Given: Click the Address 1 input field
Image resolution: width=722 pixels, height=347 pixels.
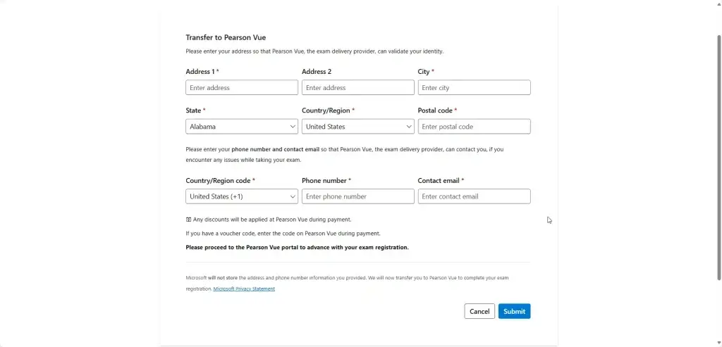Looking at the screenshot, I should [242, 87].
